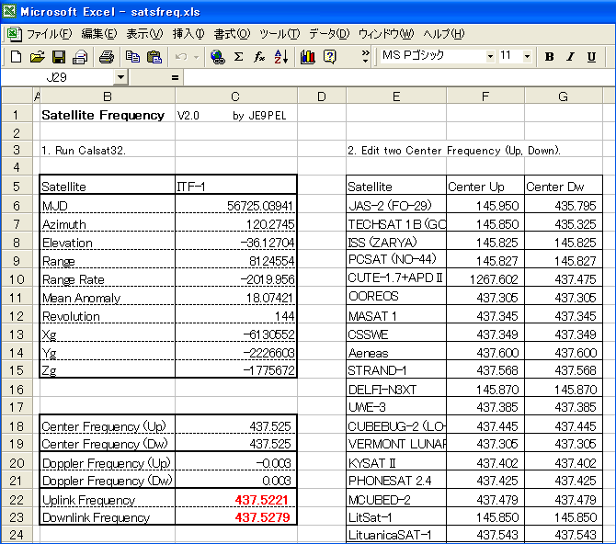Click the Paste clipboard icon

[x=154, y=57]
